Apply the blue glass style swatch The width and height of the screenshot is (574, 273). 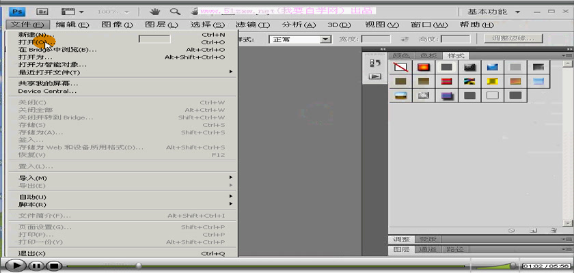coord(493,68)
